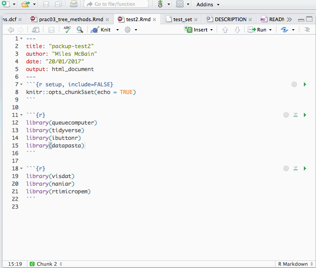This screenshot has width=316, height=268.
Task: Click the document options gear icon
Action: 127,30
